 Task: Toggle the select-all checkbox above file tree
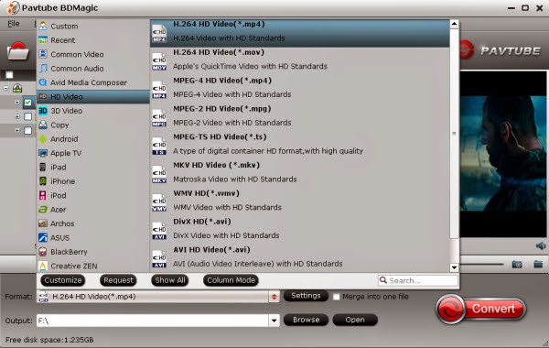[x=9, y=75]
